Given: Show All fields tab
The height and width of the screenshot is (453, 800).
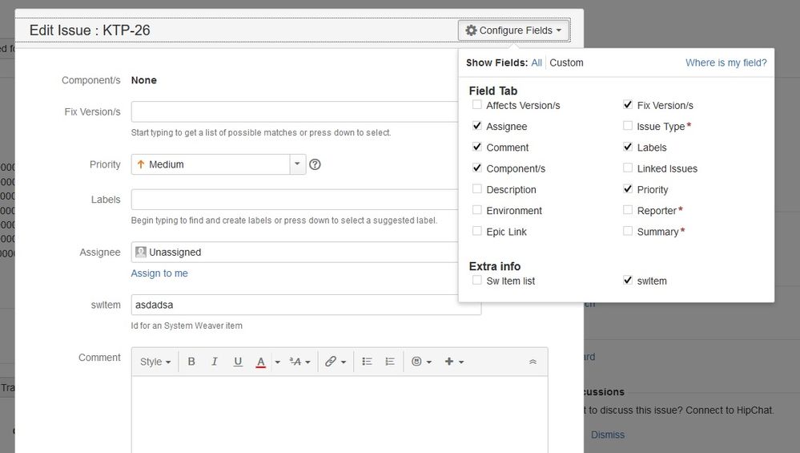Looking at the screenshot, I should click(537, 63).
